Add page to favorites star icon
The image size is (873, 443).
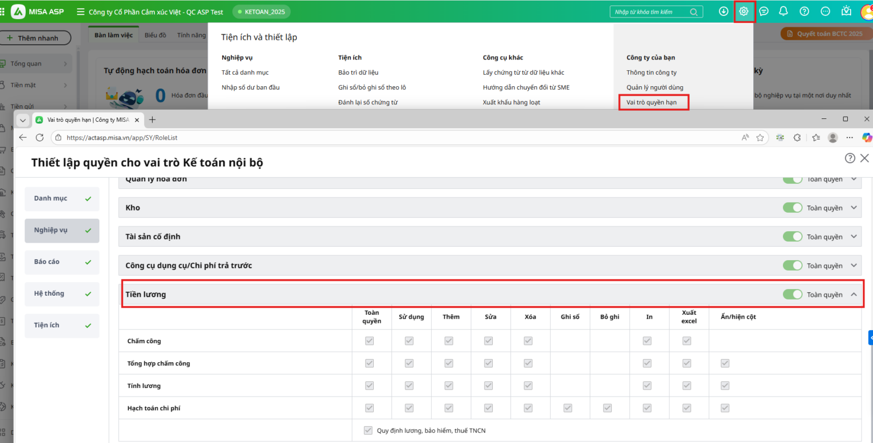(x=760, y=137)
